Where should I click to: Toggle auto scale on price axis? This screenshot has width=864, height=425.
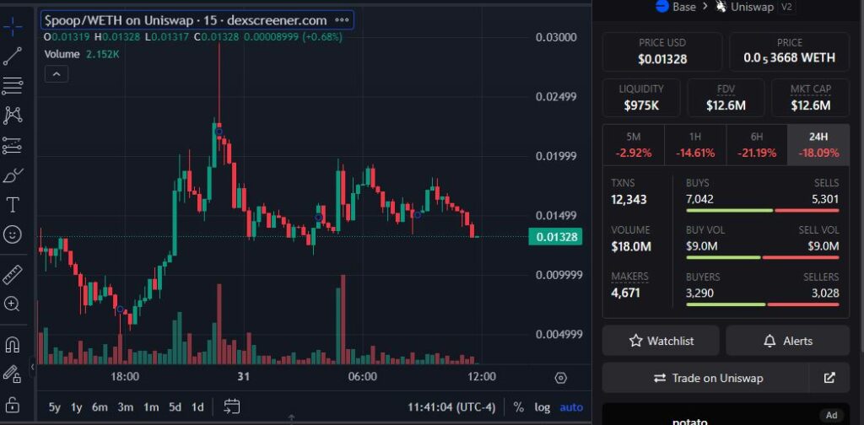tap(571, 407)
